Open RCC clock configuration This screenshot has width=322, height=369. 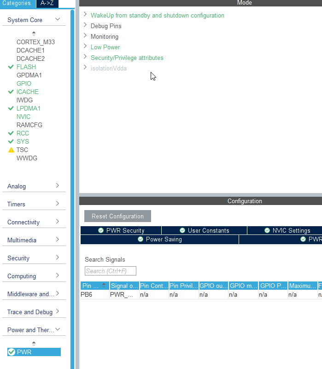[x=23, y=133]
